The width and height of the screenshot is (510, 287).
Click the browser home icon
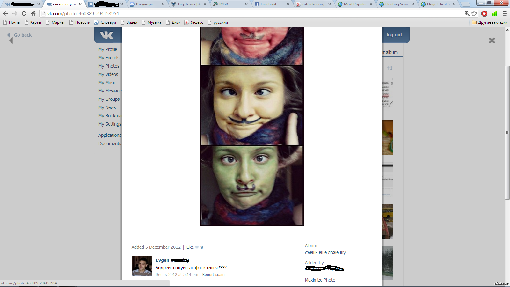(33, 13)
